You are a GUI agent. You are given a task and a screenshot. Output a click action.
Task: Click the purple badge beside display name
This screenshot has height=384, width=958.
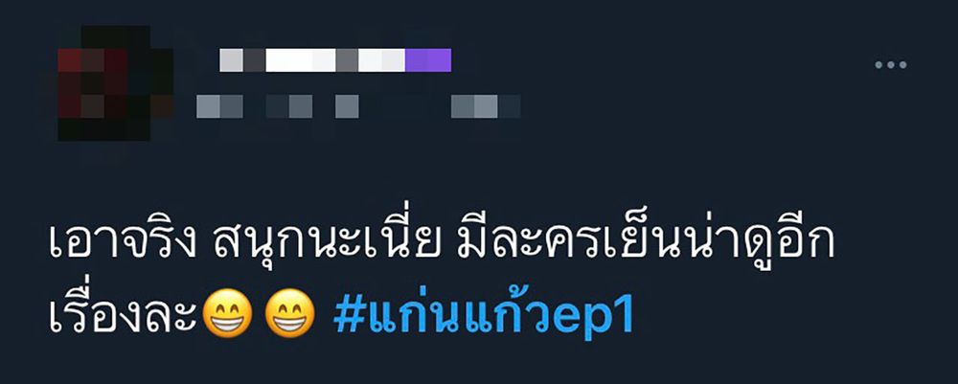pos(428,60)
